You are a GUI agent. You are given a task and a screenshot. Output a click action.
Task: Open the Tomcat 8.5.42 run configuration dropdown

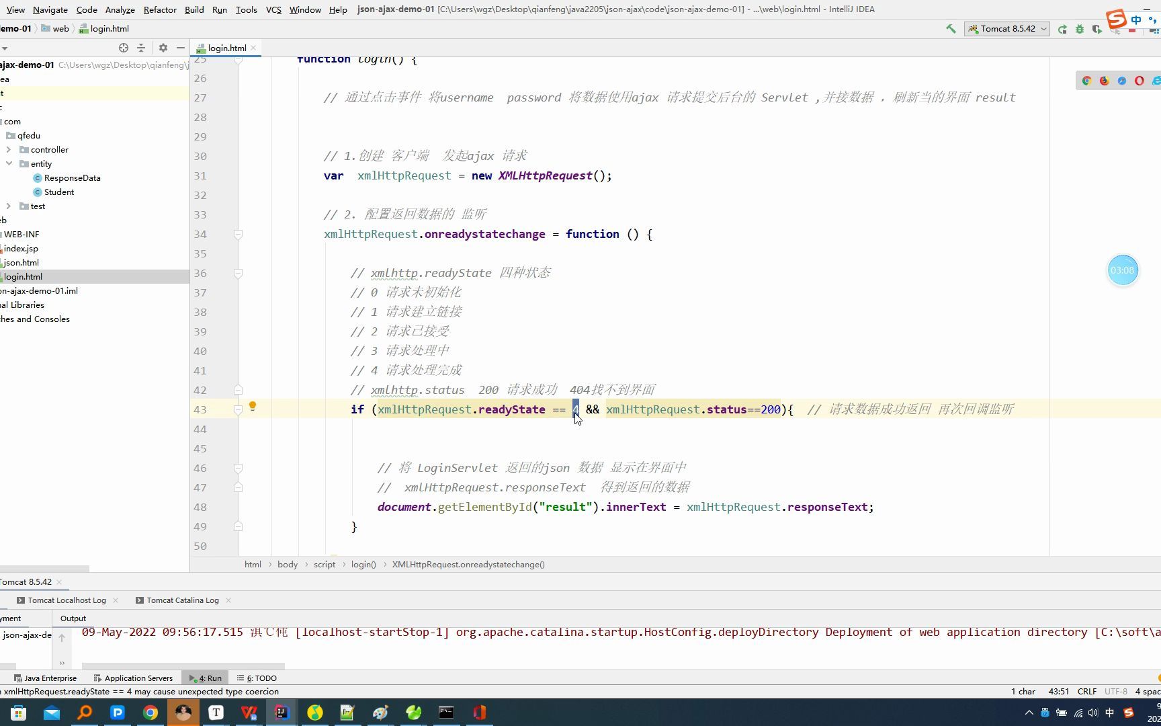1007,29
